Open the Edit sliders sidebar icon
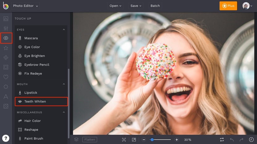The width and height of the screenshot is (257, 144). 6,28
